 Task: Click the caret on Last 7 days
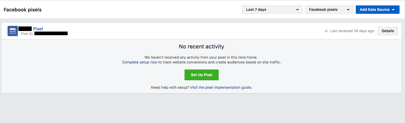click(297, 10)
